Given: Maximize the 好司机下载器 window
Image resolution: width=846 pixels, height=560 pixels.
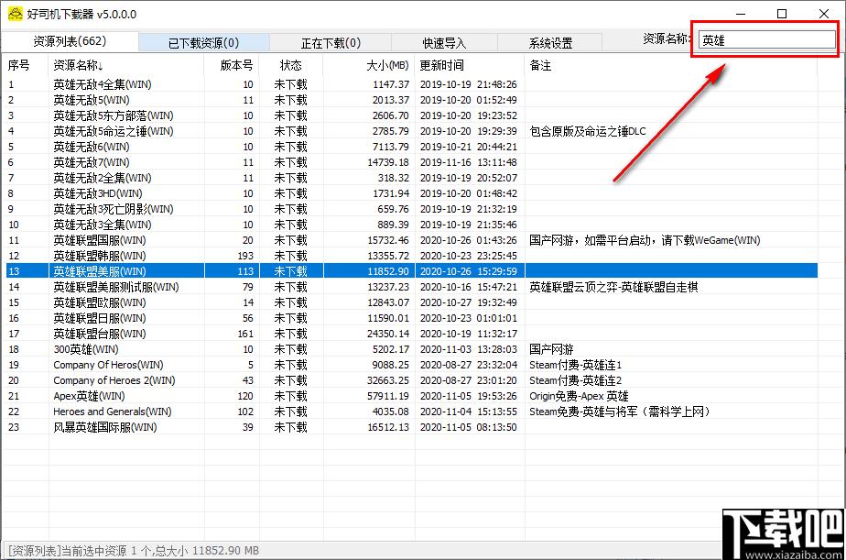Looking at the screenshot, I should (782, 14).
